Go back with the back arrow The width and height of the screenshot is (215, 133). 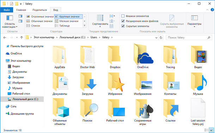click(x=5, y=37)
